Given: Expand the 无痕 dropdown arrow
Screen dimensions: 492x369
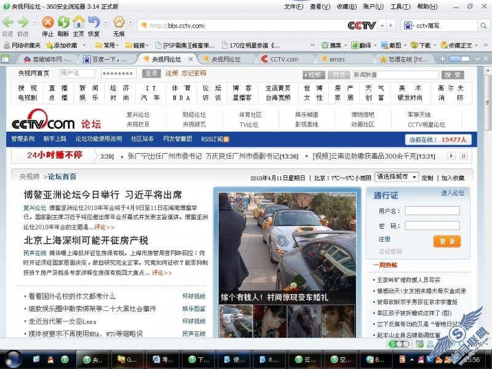Looking at the screenshot, I should click(131, 22).
